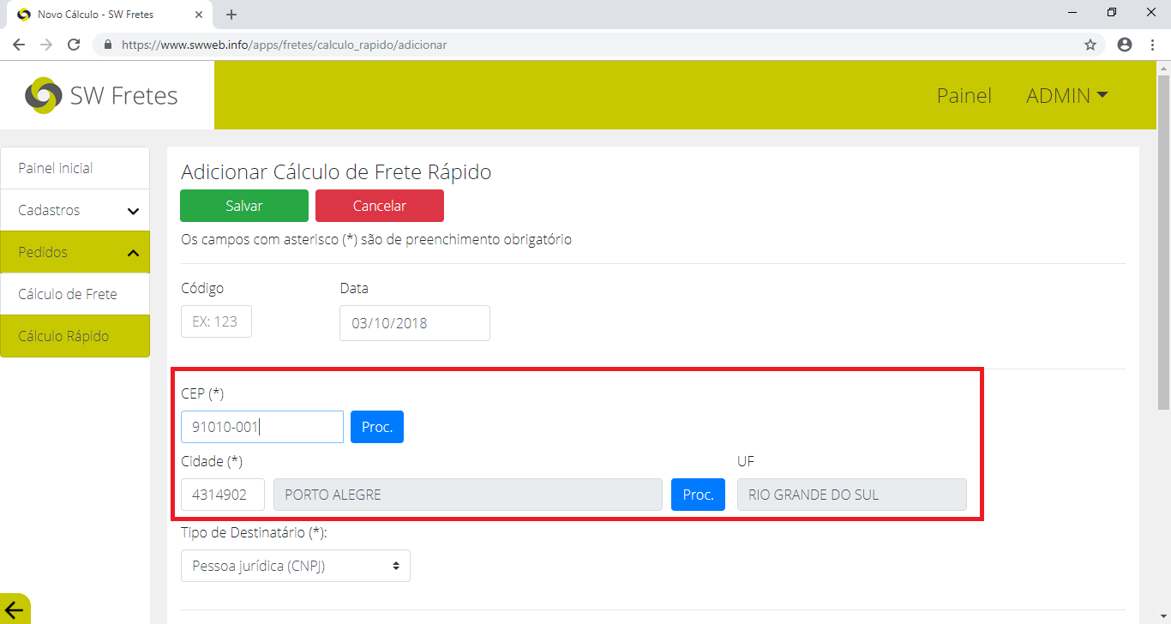Click the city code field 4314902
This screenshot has height=624, width=1171.
tap(223, 495)
